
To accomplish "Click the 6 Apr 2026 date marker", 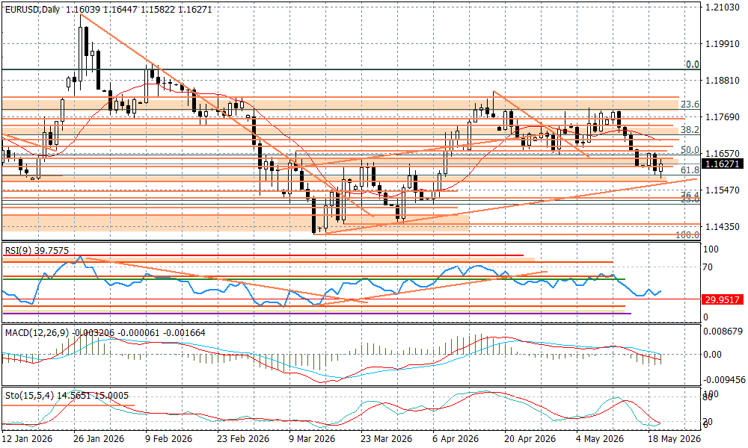I will 455,439.
